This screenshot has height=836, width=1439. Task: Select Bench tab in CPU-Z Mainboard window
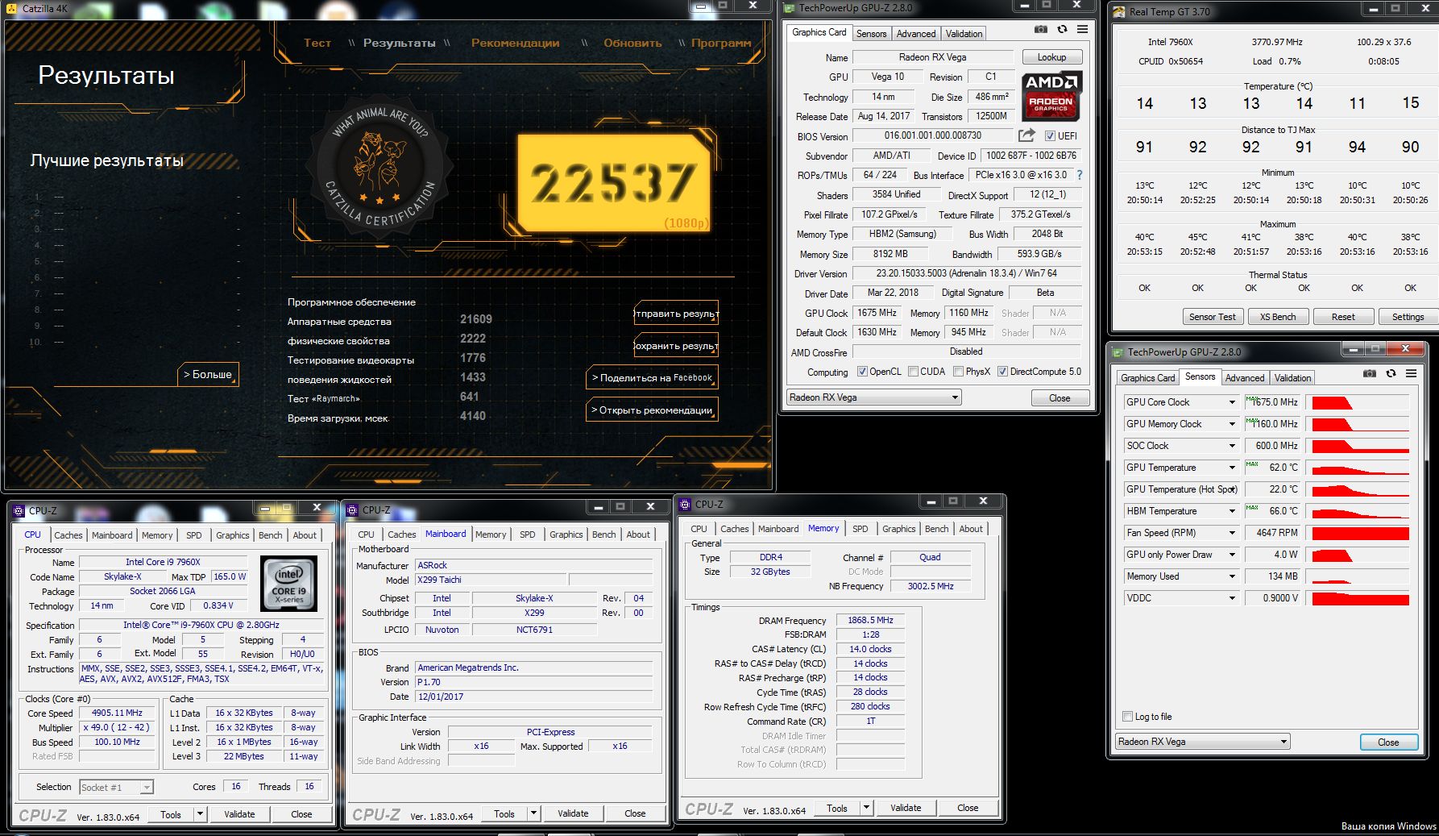(603, 534)
